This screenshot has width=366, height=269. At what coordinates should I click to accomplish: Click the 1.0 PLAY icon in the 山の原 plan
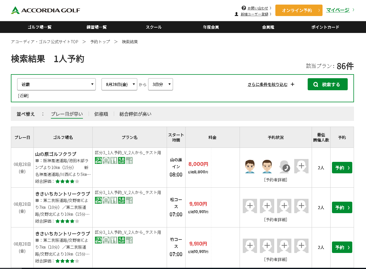click(x=122, y=160)
